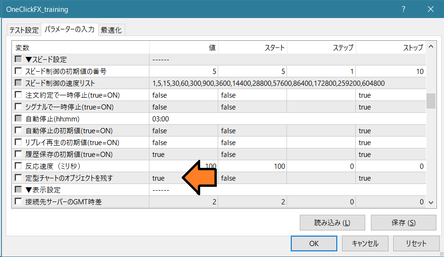Viewport: 444px width, 257px height.
Task: Switch to the テスト設定 tab
Action: 24,30
